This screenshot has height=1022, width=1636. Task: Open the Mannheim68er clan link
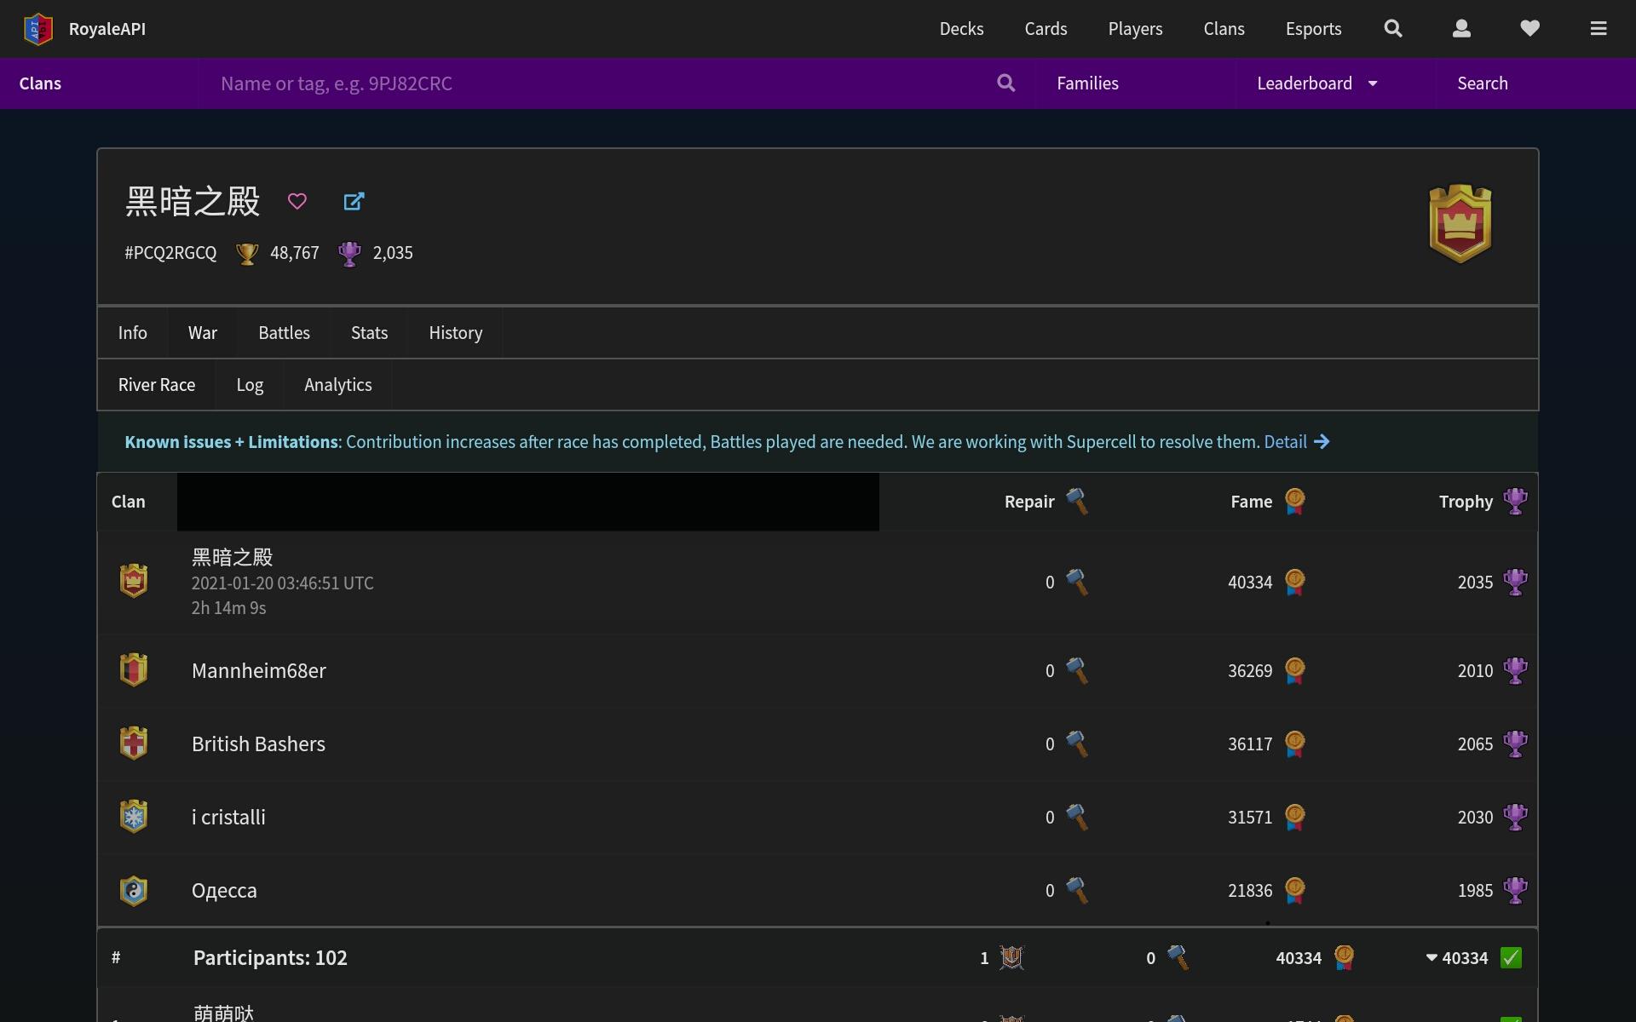258,671
